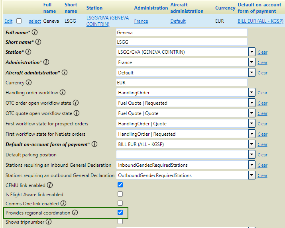This screenshot has height=228, width=285.
Task: Clear the Aircraft administration field
Action: coord(262,73)
